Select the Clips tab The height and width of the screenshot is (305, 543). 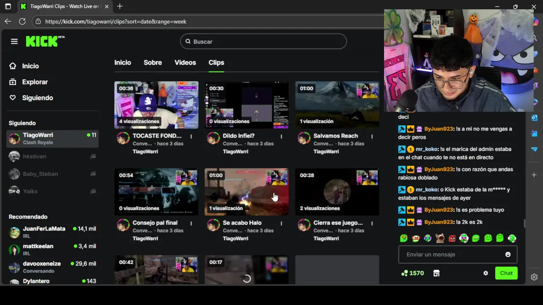click(x=216, y=63)
